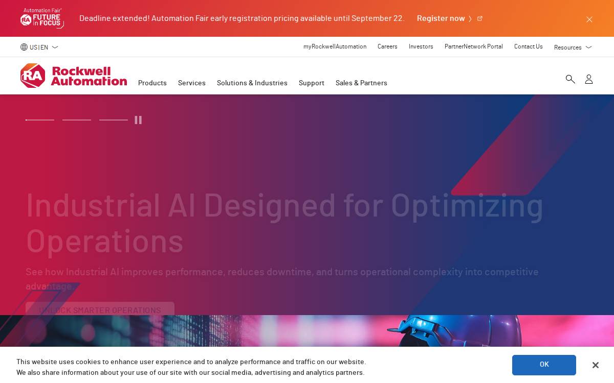
Task: Open the Services menu
Action: click(x=192, y=83)
